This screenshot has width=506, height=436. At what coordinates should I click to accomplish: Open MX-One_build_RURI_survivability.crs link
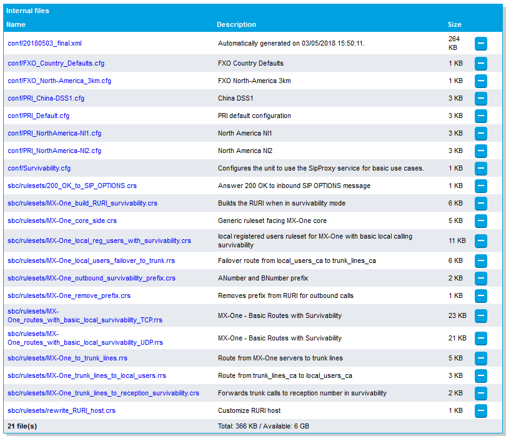coord(82,203)
